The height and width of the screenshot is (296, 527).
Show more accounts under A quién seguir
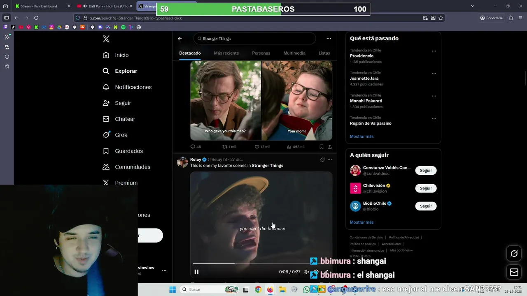coord(362,222)
